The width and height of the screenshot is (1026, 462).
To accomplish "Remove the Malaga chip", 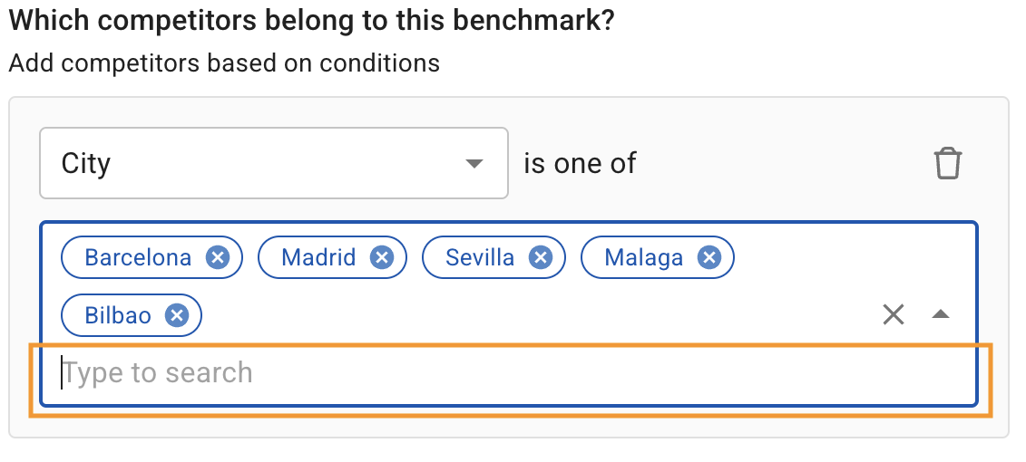I will (x=709, y=258).
